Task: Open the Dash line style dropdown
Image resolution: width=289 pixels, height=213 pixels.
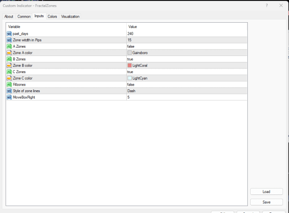Action: (x=187, y=91)
